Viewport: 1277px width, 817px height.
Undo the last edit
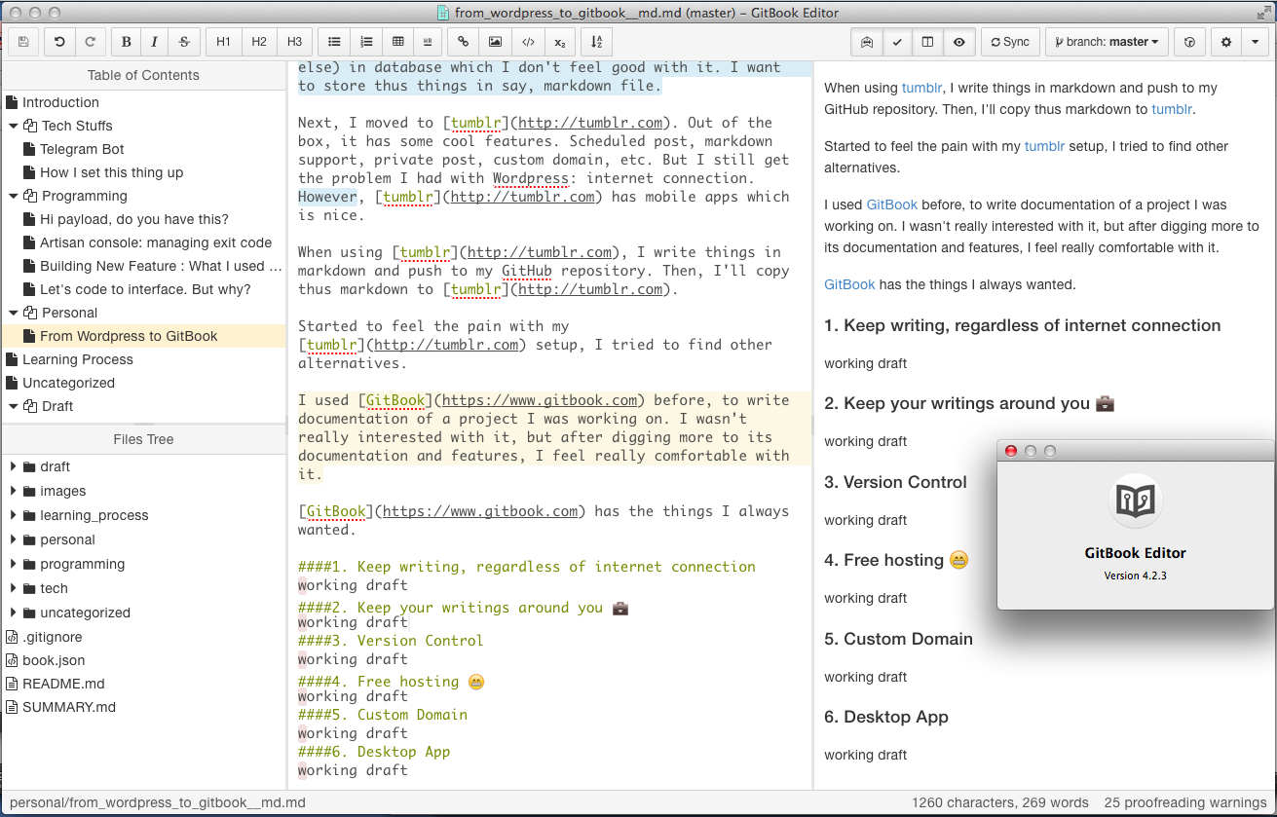[x=60, y=42]
